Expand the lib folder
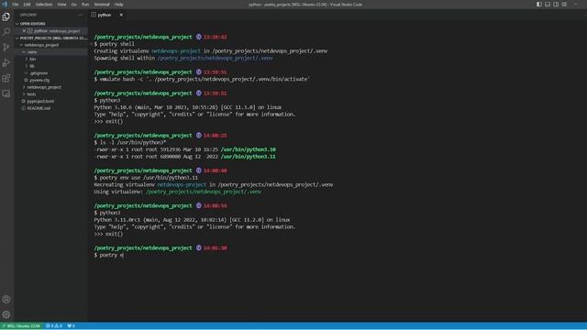The height and width of the screenshot is (330, 587). pos(32,66)
